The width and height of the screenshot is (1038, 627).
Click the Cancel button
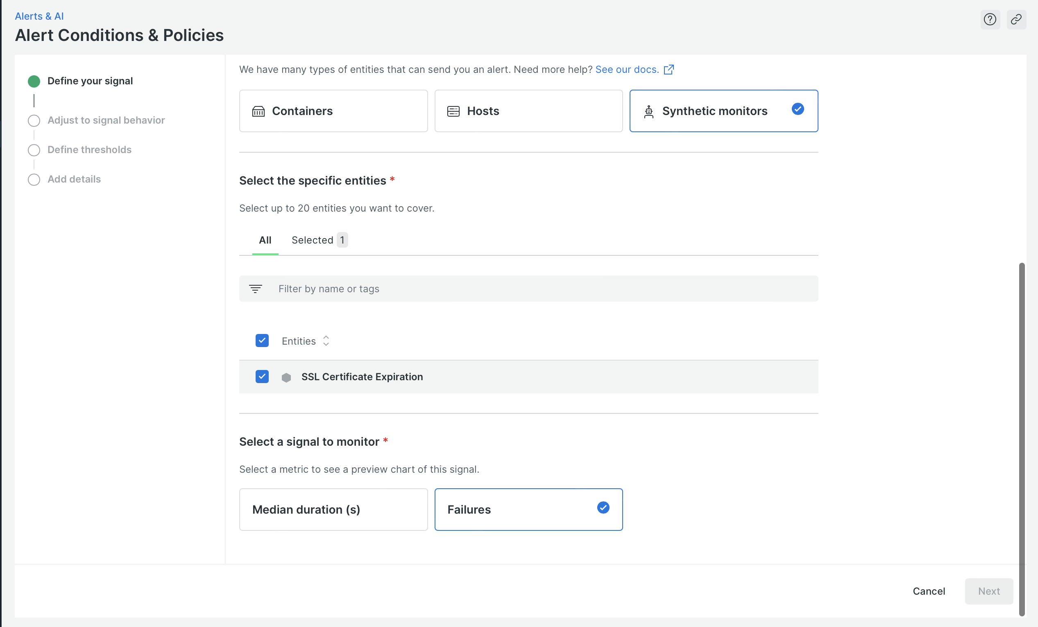pos(929,591)
